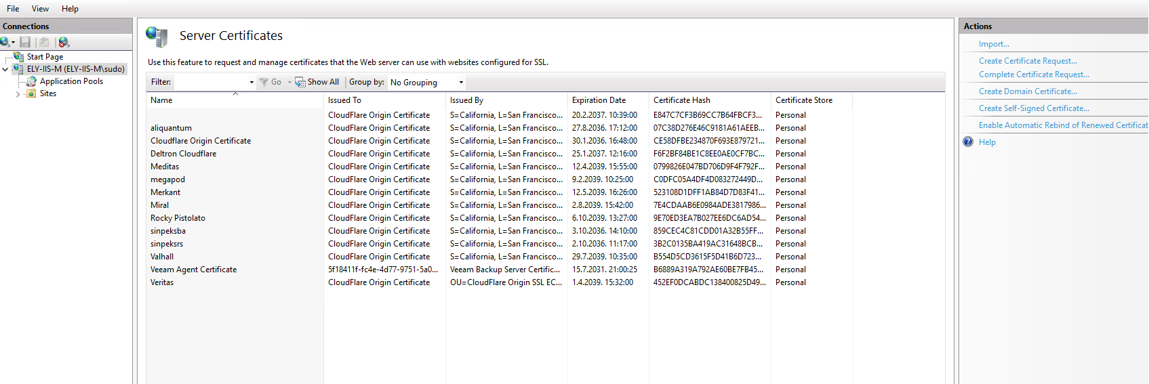Select the Veeam Agent Certificate row

pyautogui.click(x=194, y=270)
